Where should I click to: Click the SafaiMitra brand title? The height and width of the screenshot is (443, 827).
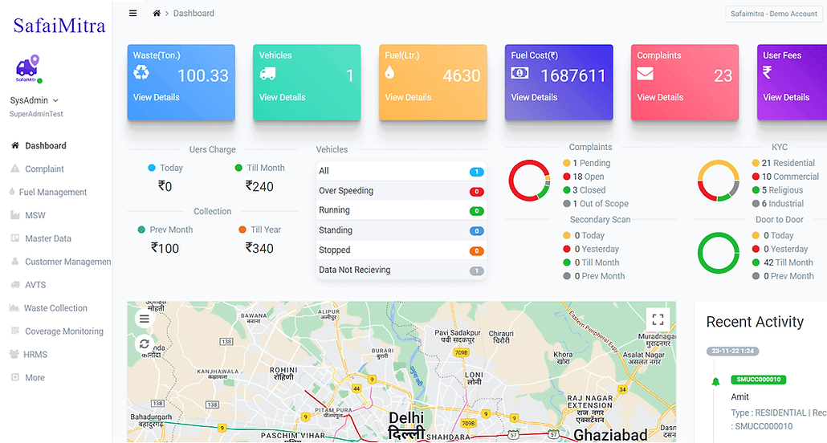[x=59, y=26]
